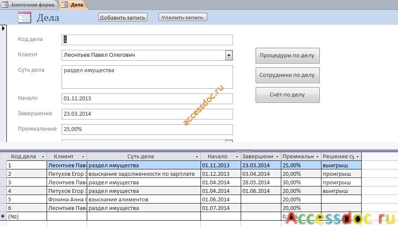Click the Дела form header icon
Viewport: 398px width, 227px height.
click(x=24, y=17)
